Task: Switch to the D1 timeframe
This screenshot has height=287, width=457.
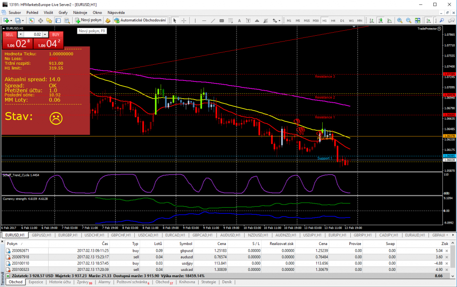Action: click(342, 21)
